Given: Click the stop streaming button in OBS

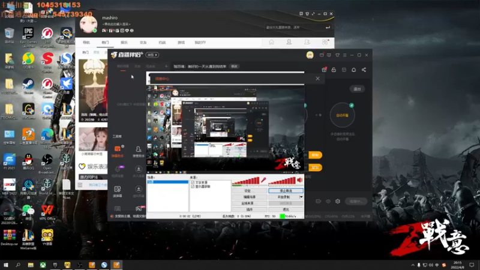Looking at the screenshot, I should [286, 191].
